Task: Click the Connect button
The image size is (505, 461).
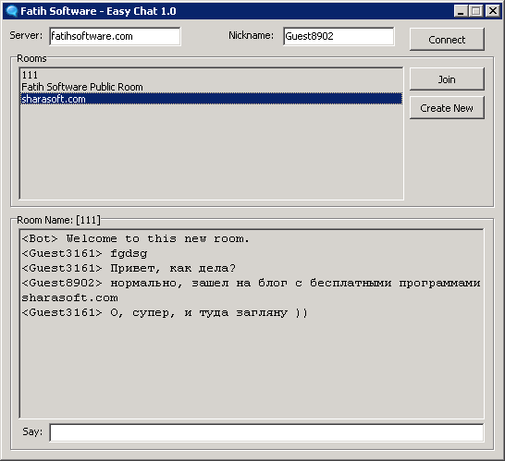Action: (x=447, y=39)
